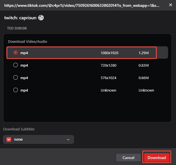Screen dimensions: 176x165
Task: Click the '0.83M' file size
Action: click(143, 65)
